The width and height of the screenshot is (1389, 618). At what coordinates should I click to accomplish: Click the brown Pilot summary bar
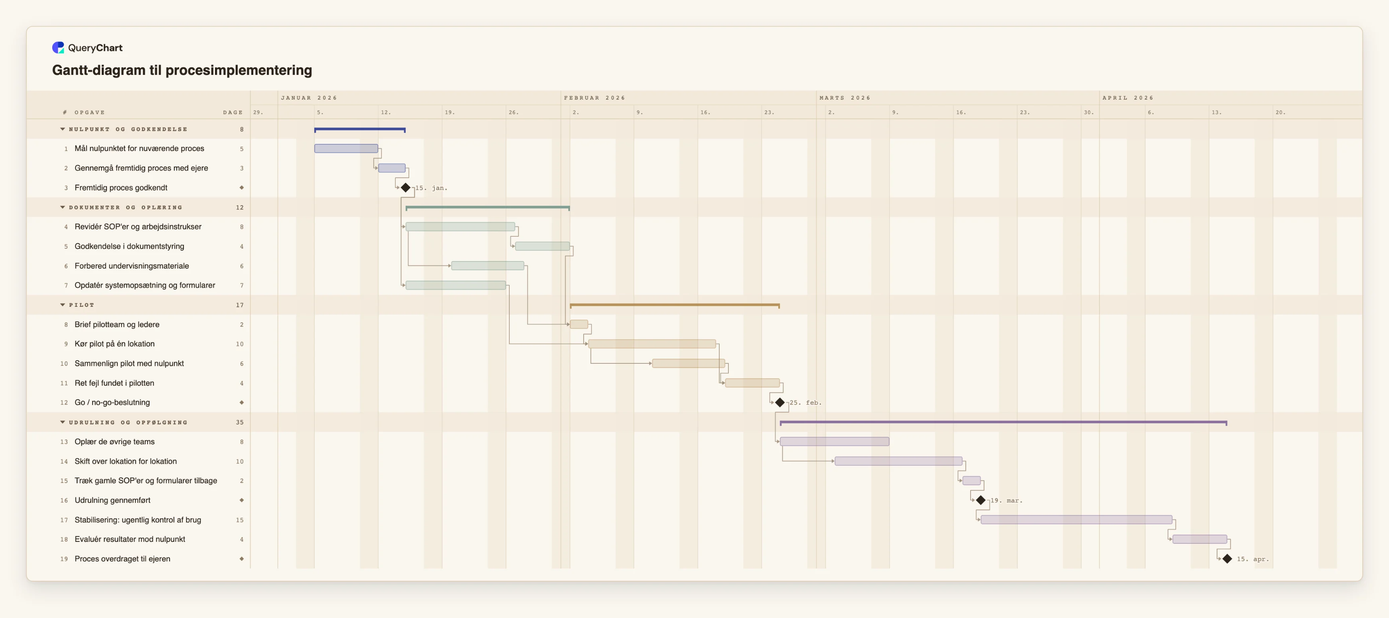pyautogui.click(x=675, y=306)
